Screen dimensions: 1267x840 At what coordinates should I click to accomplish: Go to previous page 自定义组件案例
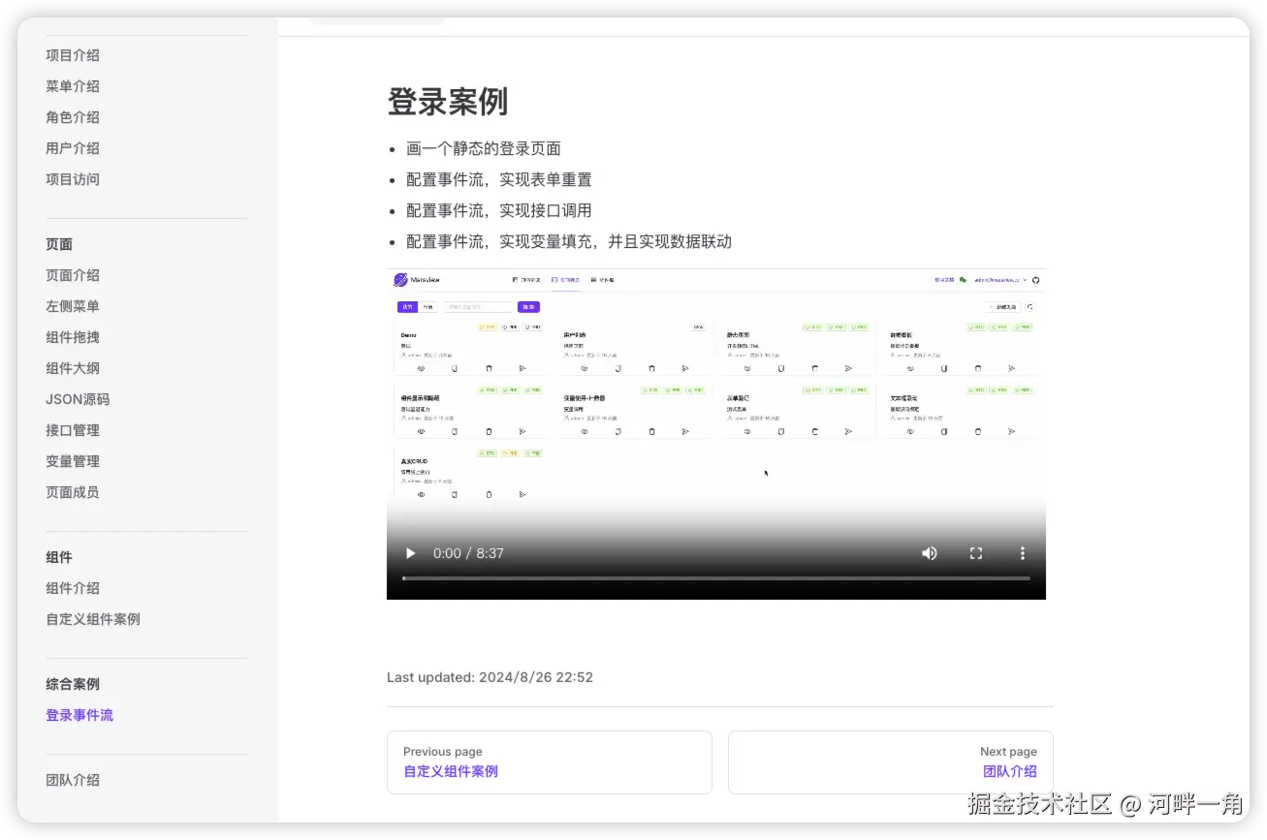coord(549,762)
